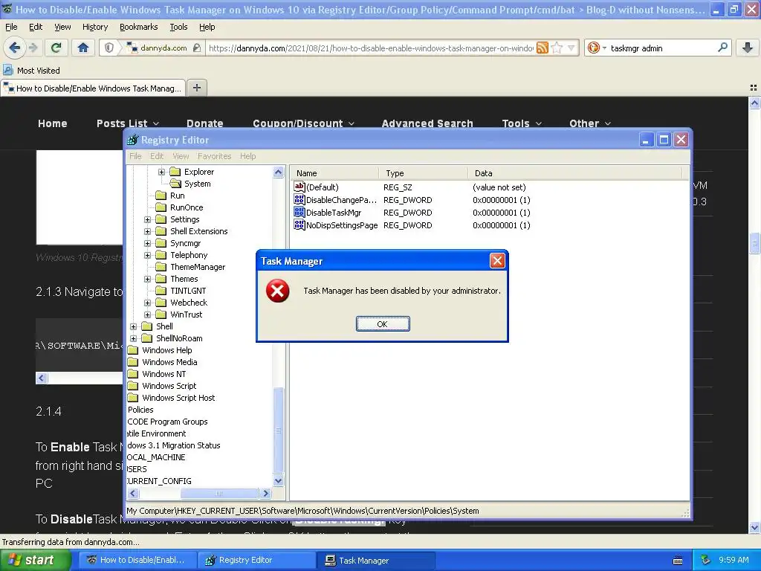Expand the Telephony registry key
This screenshot has height=571, width=761.
pos(148,256)
